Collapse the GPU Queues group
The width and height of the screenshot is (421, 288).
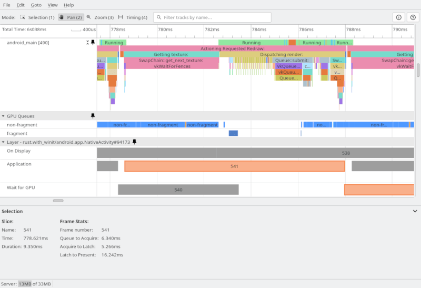click(x=3, y=116)
